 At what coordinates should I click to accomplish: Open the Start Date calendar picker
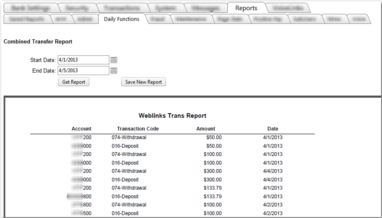pos(114,60)
